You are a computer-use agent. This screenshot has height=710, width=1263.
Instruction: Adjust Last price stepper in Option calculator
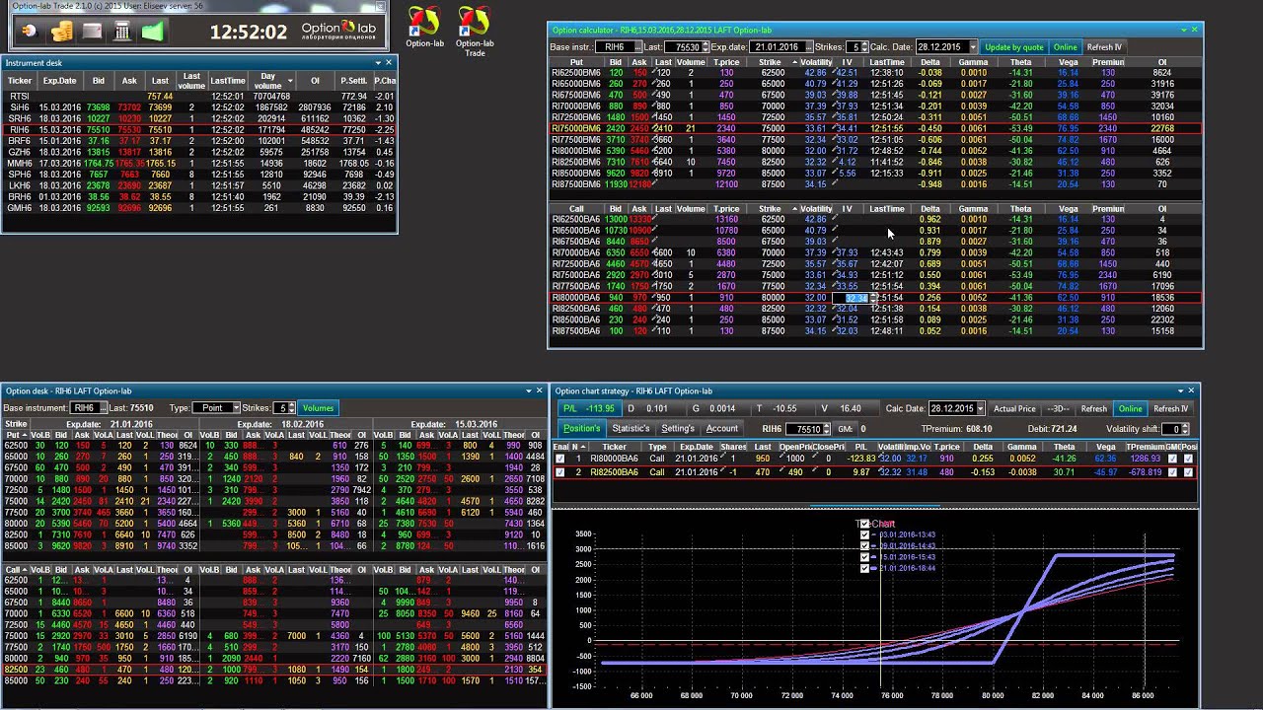706,47
